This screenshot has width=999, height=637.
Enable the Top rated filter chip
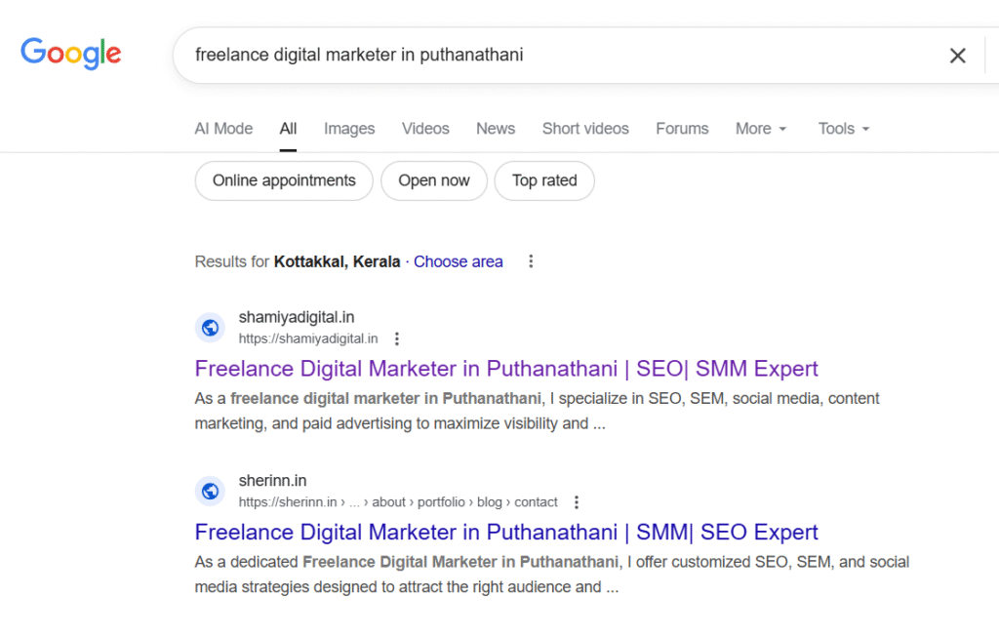point(544,180)
